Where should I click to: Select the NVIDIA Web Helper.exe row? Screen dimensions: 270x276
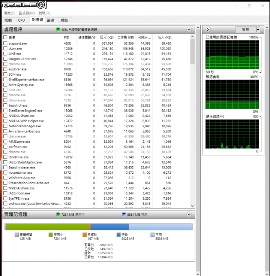point(87,121)
